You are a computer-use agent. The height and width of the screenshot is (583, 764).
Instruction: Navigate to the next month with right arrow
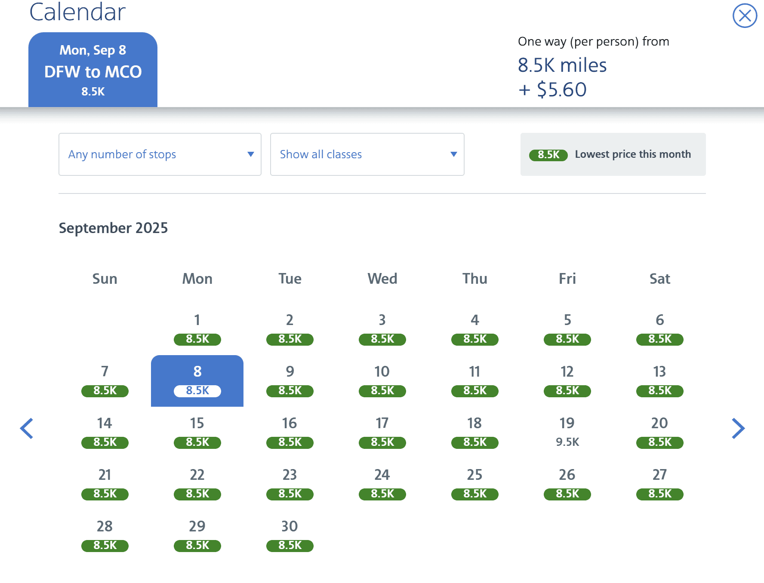[739, 428]
